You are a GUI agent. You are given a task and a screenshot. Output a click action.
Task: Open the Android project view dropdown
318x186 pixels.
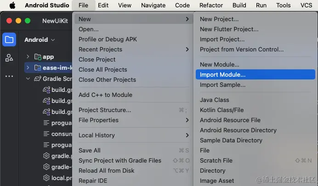click(x=40, y=40)
